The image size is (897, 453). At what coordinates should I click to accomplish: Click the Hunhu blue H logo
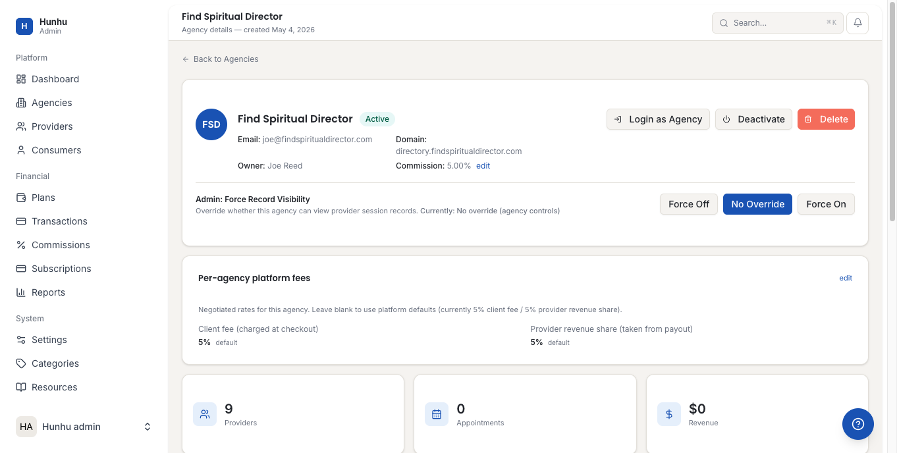[24, 26]
